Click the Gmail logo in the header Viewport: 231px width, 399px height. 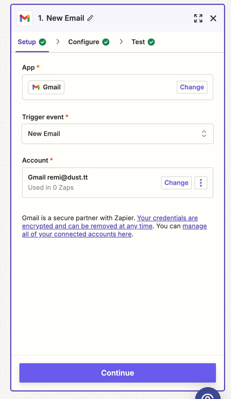[x=25, y=18]
